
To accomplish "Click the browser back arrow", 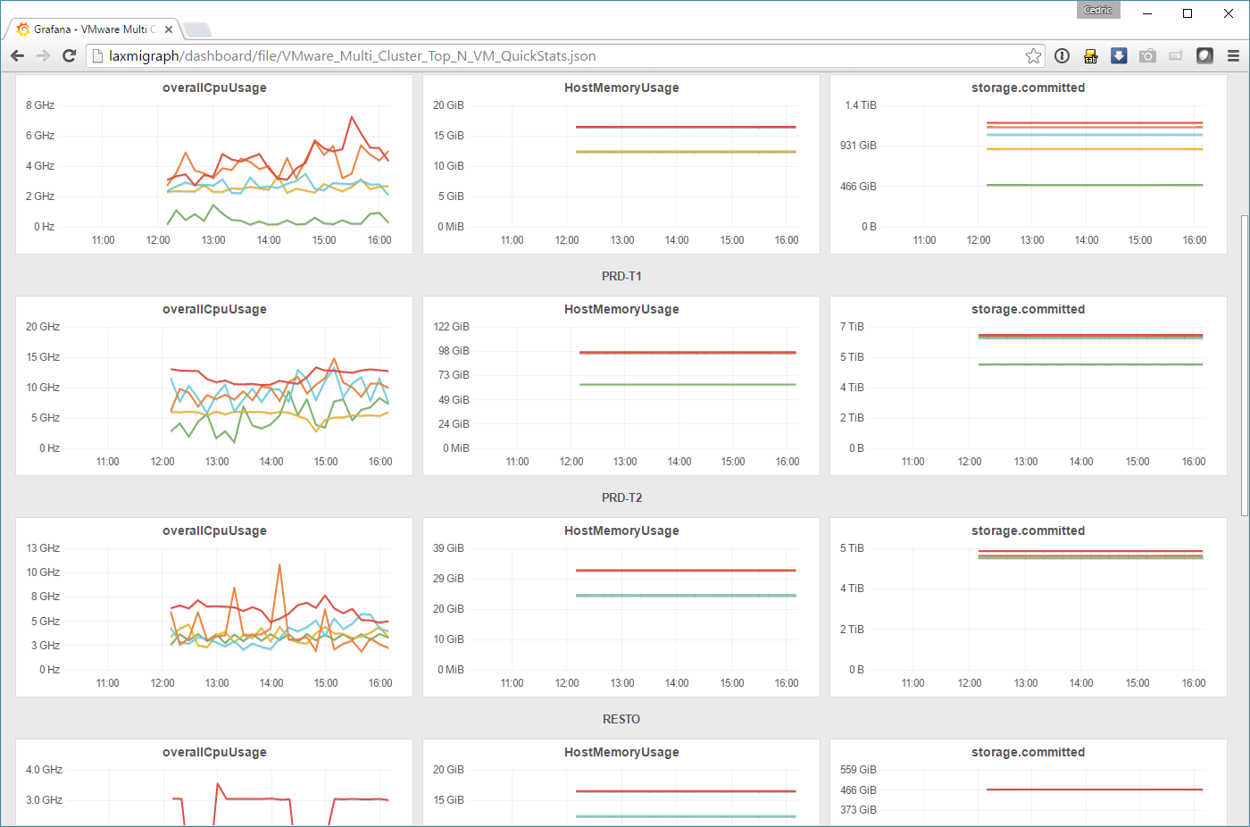I will click(x=17, y=55).
